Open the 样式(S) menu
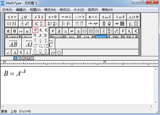This screenshot has width=160, height=115. [65, 10]
